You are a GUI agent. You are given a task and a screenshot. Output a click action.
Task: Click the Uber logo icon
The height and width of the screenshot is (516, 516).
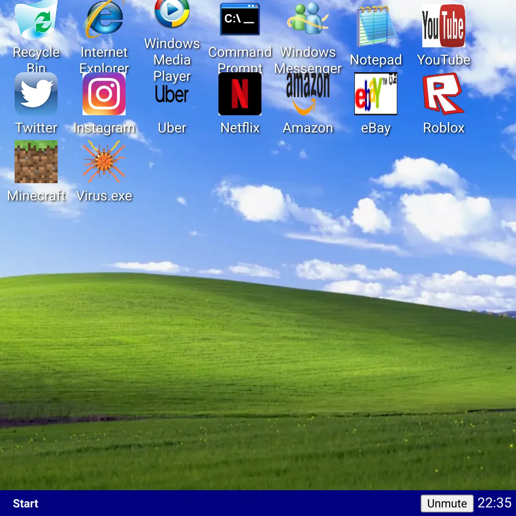(x=172, y=95)
